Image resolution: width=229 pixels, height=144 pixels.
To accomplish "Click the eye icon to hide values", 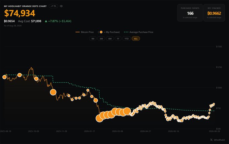I will pos(61,6).
